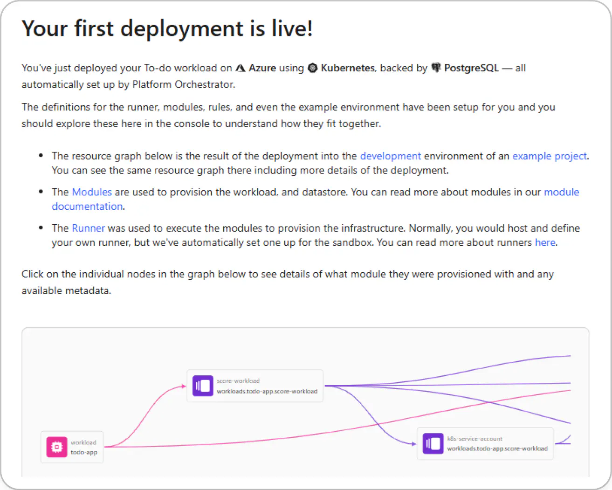This screenshot has height=490, width=612.
Task: Click the Kubernetes wheel icon
Action: pyautogui.click(x=313, y=68)
